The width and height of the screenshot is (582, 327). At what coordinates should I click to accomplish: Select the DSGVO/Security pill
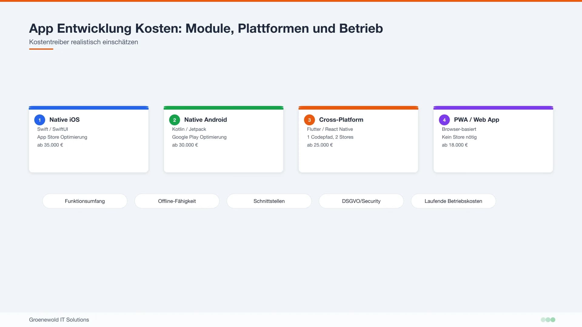pos(361,201)
